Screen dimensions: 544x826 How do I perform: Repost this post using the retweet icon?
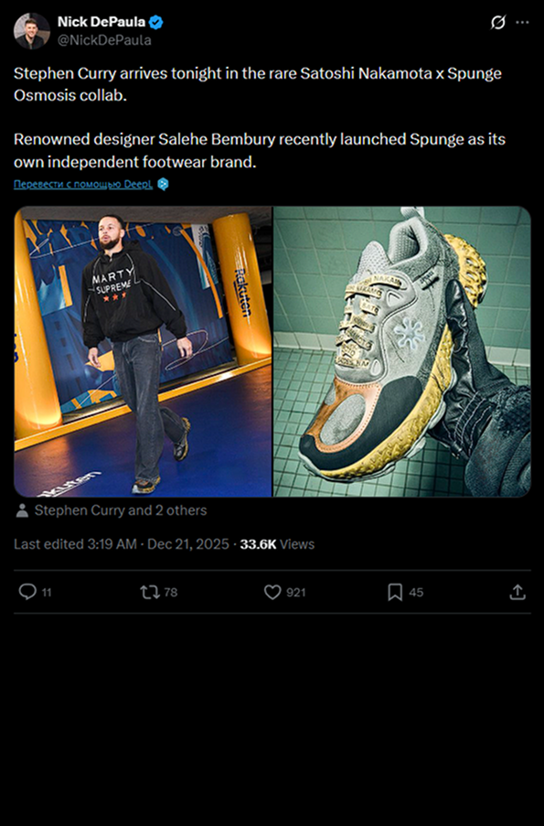pos(150,592)
